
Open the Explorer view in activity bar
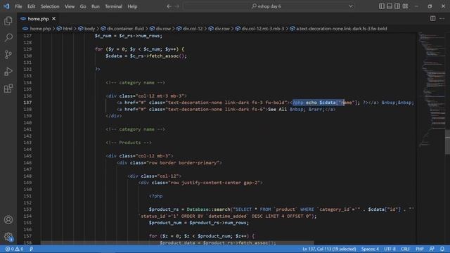tap(8, 20)
